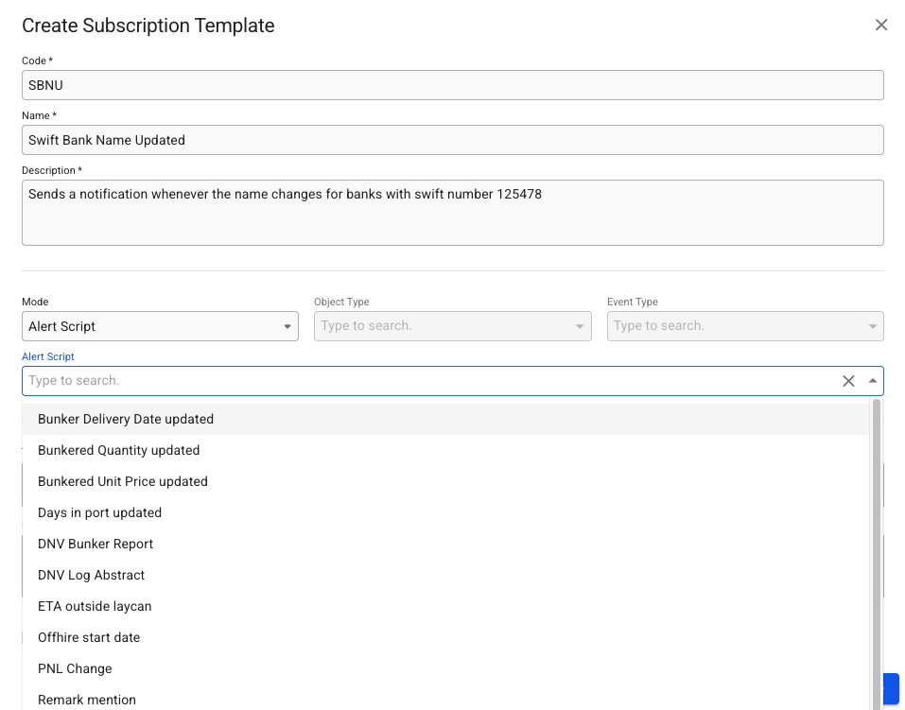Focus the Description text area
This screenshot has width=905, height=710.
(452, 213)
